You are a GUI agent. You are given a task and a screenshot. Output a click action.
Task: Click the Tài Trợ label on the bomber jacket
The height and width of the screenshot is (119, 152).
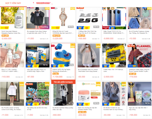click(71, 103)
